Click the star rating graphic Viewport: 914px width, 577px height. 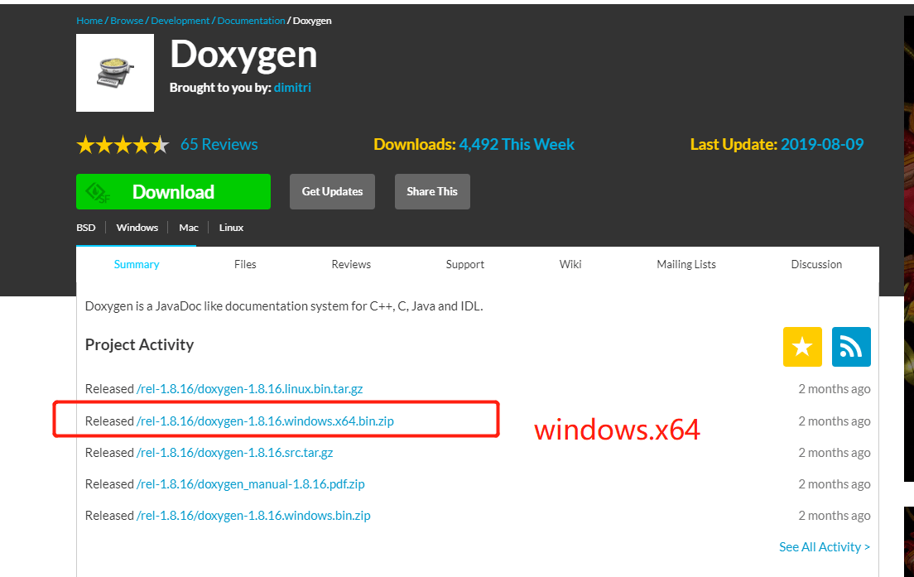pos(123,145)
